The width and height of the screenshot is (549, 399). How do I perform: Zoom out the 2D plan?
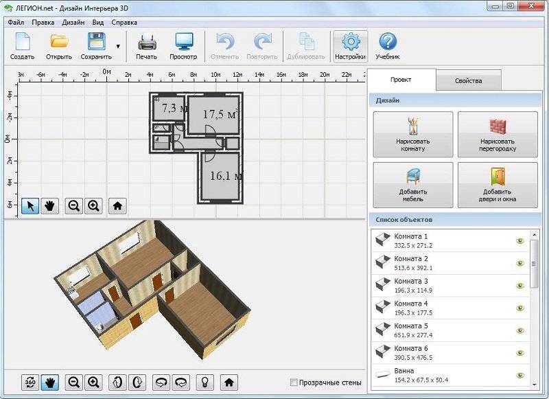coord(74,206)
